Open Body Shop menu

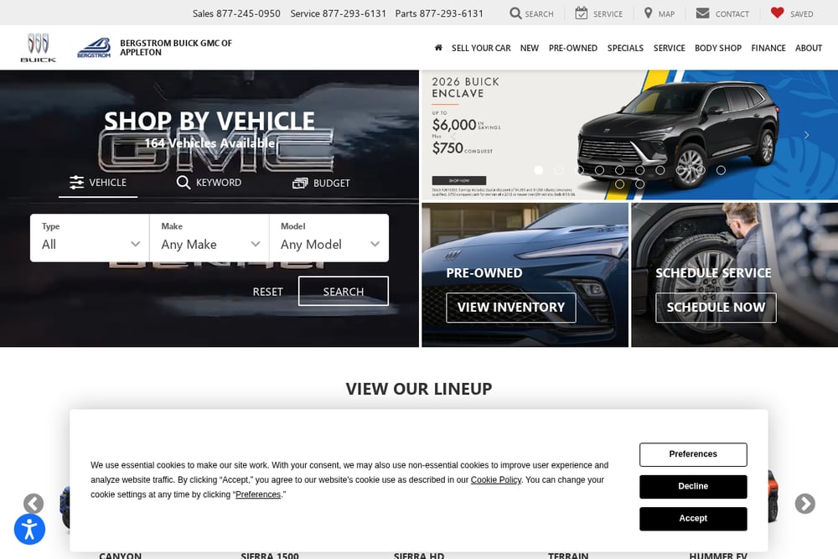pyautogui.click(x=718, y=48)
